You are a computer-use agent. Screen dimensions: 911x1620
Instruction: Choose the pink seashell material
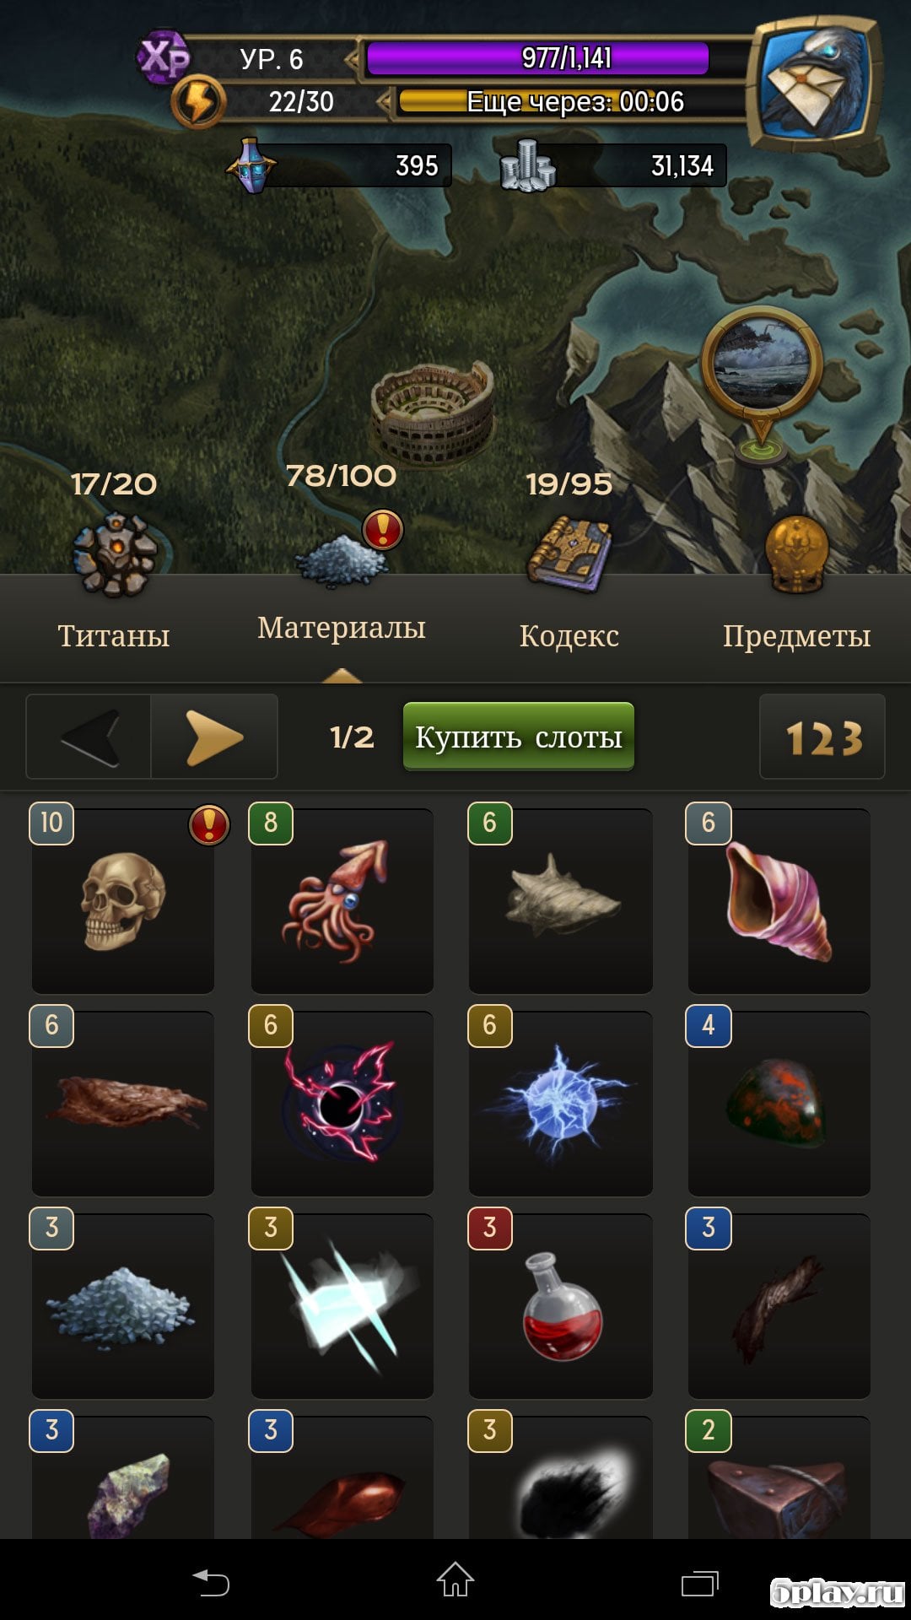point(779,901)
